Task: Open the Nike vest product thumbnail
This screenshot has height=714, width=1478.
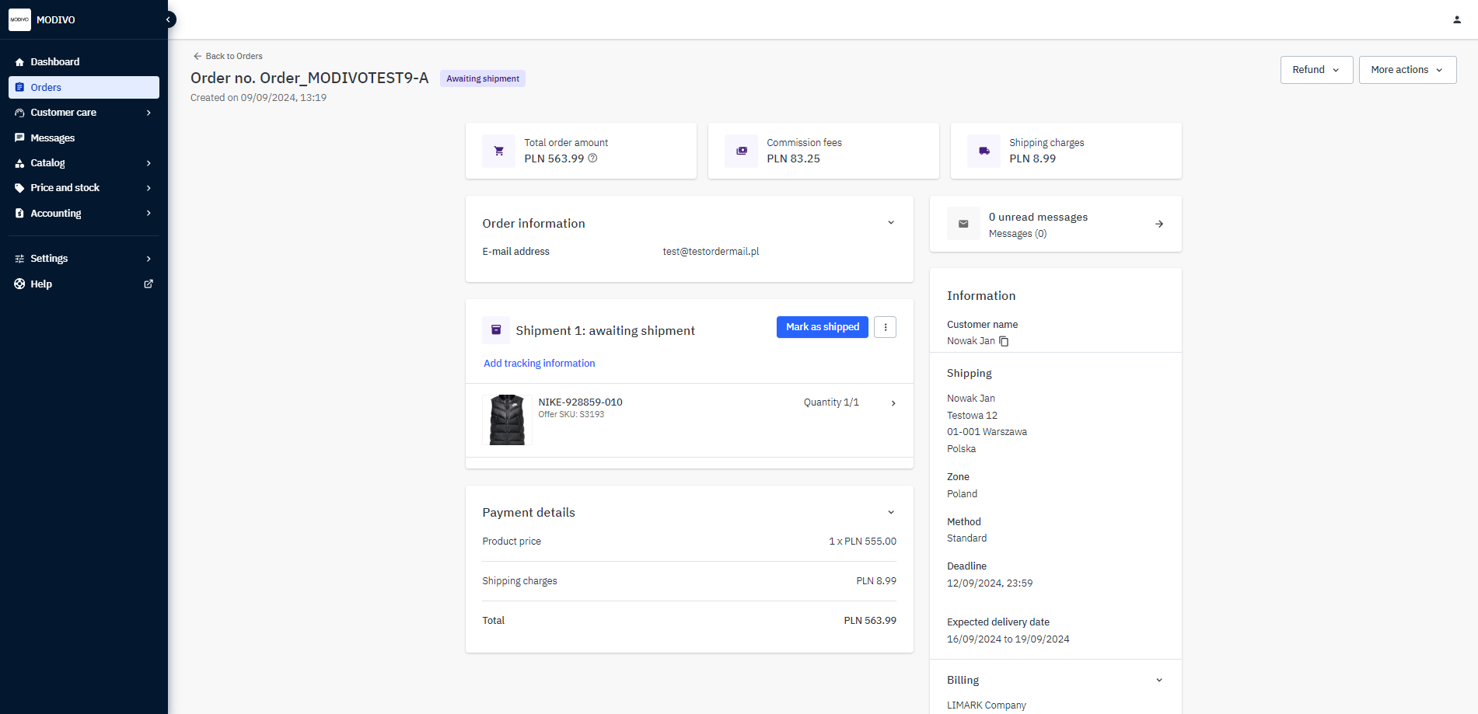Action: tap(507, 420)
